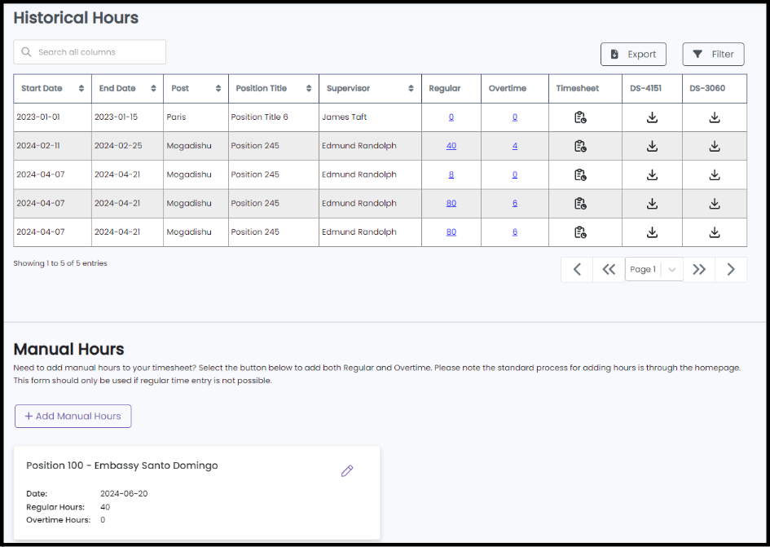Open timesheet icon for Paris row

pos(580,117)
